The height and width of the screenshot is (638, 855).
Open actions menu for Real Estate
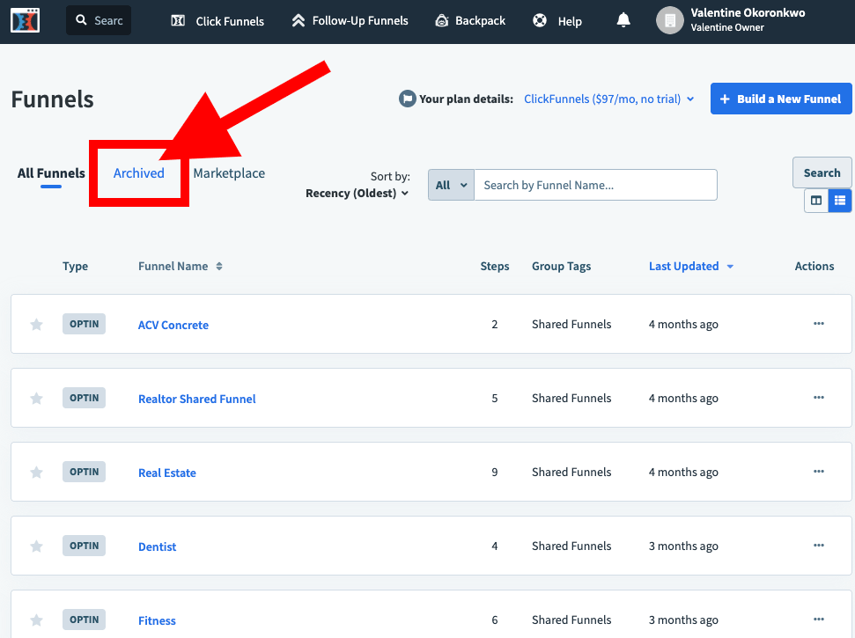[819, 472]
